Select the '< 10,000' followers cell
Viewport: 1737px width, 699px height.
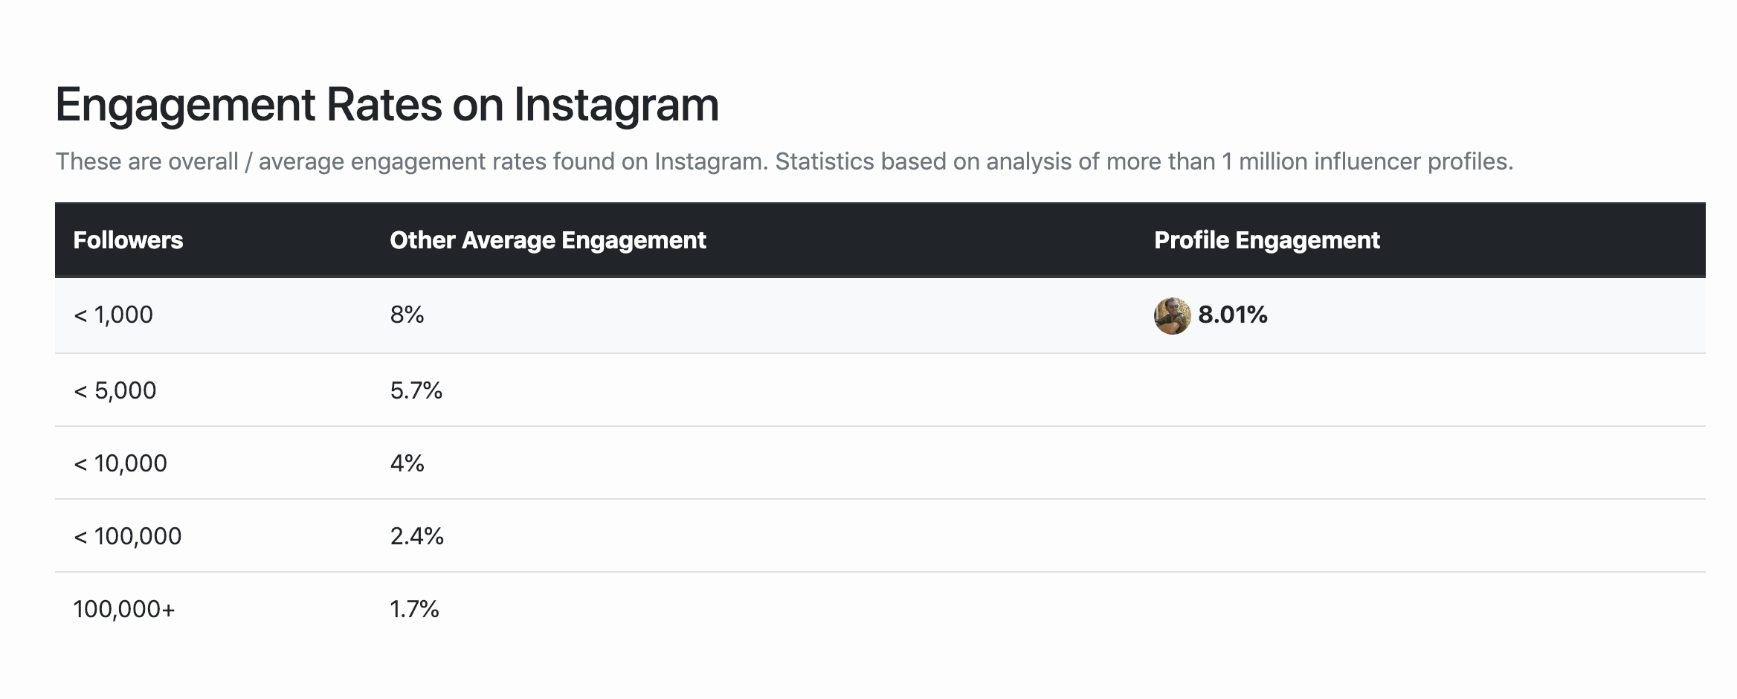click(120, 463)
